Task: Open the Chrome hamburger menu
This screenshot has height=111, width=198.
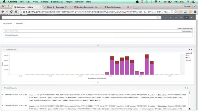Action: (195, 12)
